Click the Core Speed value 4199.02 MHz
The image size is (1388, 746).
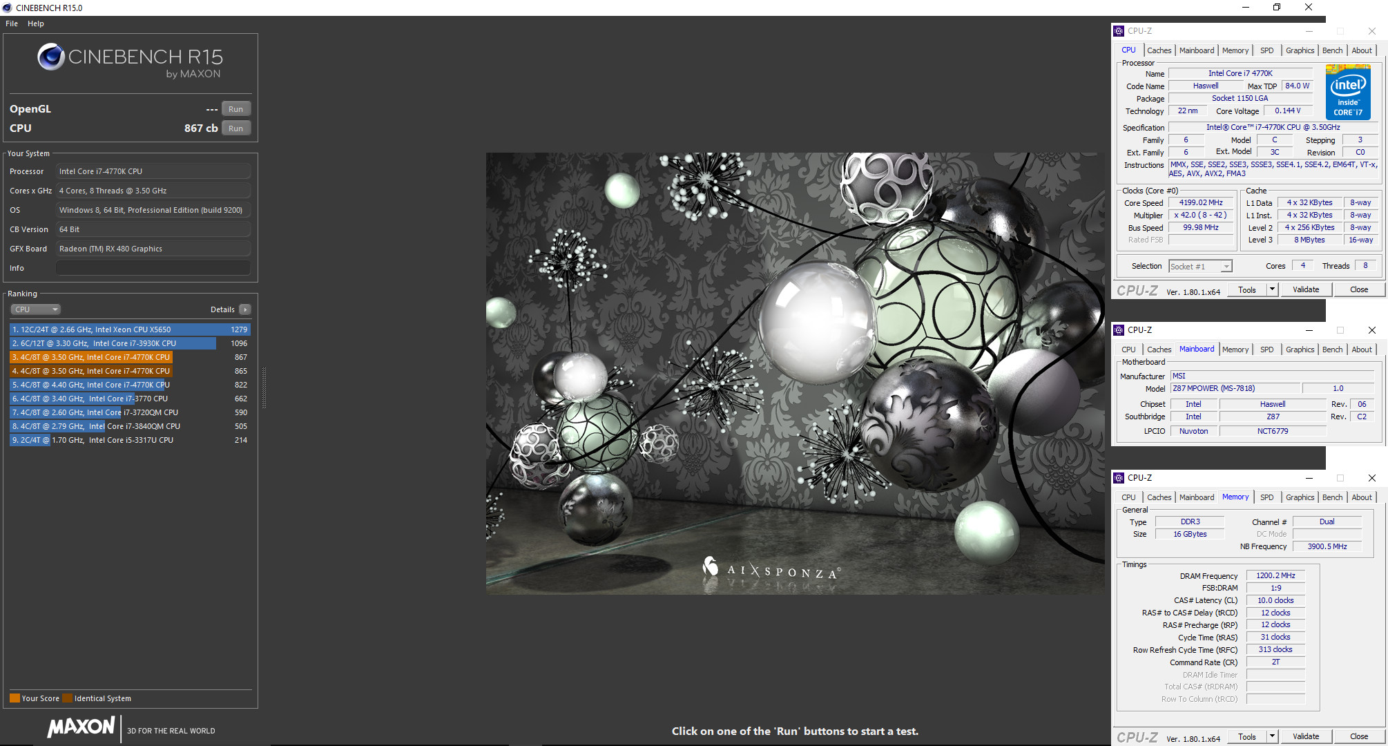(1201, 202)
